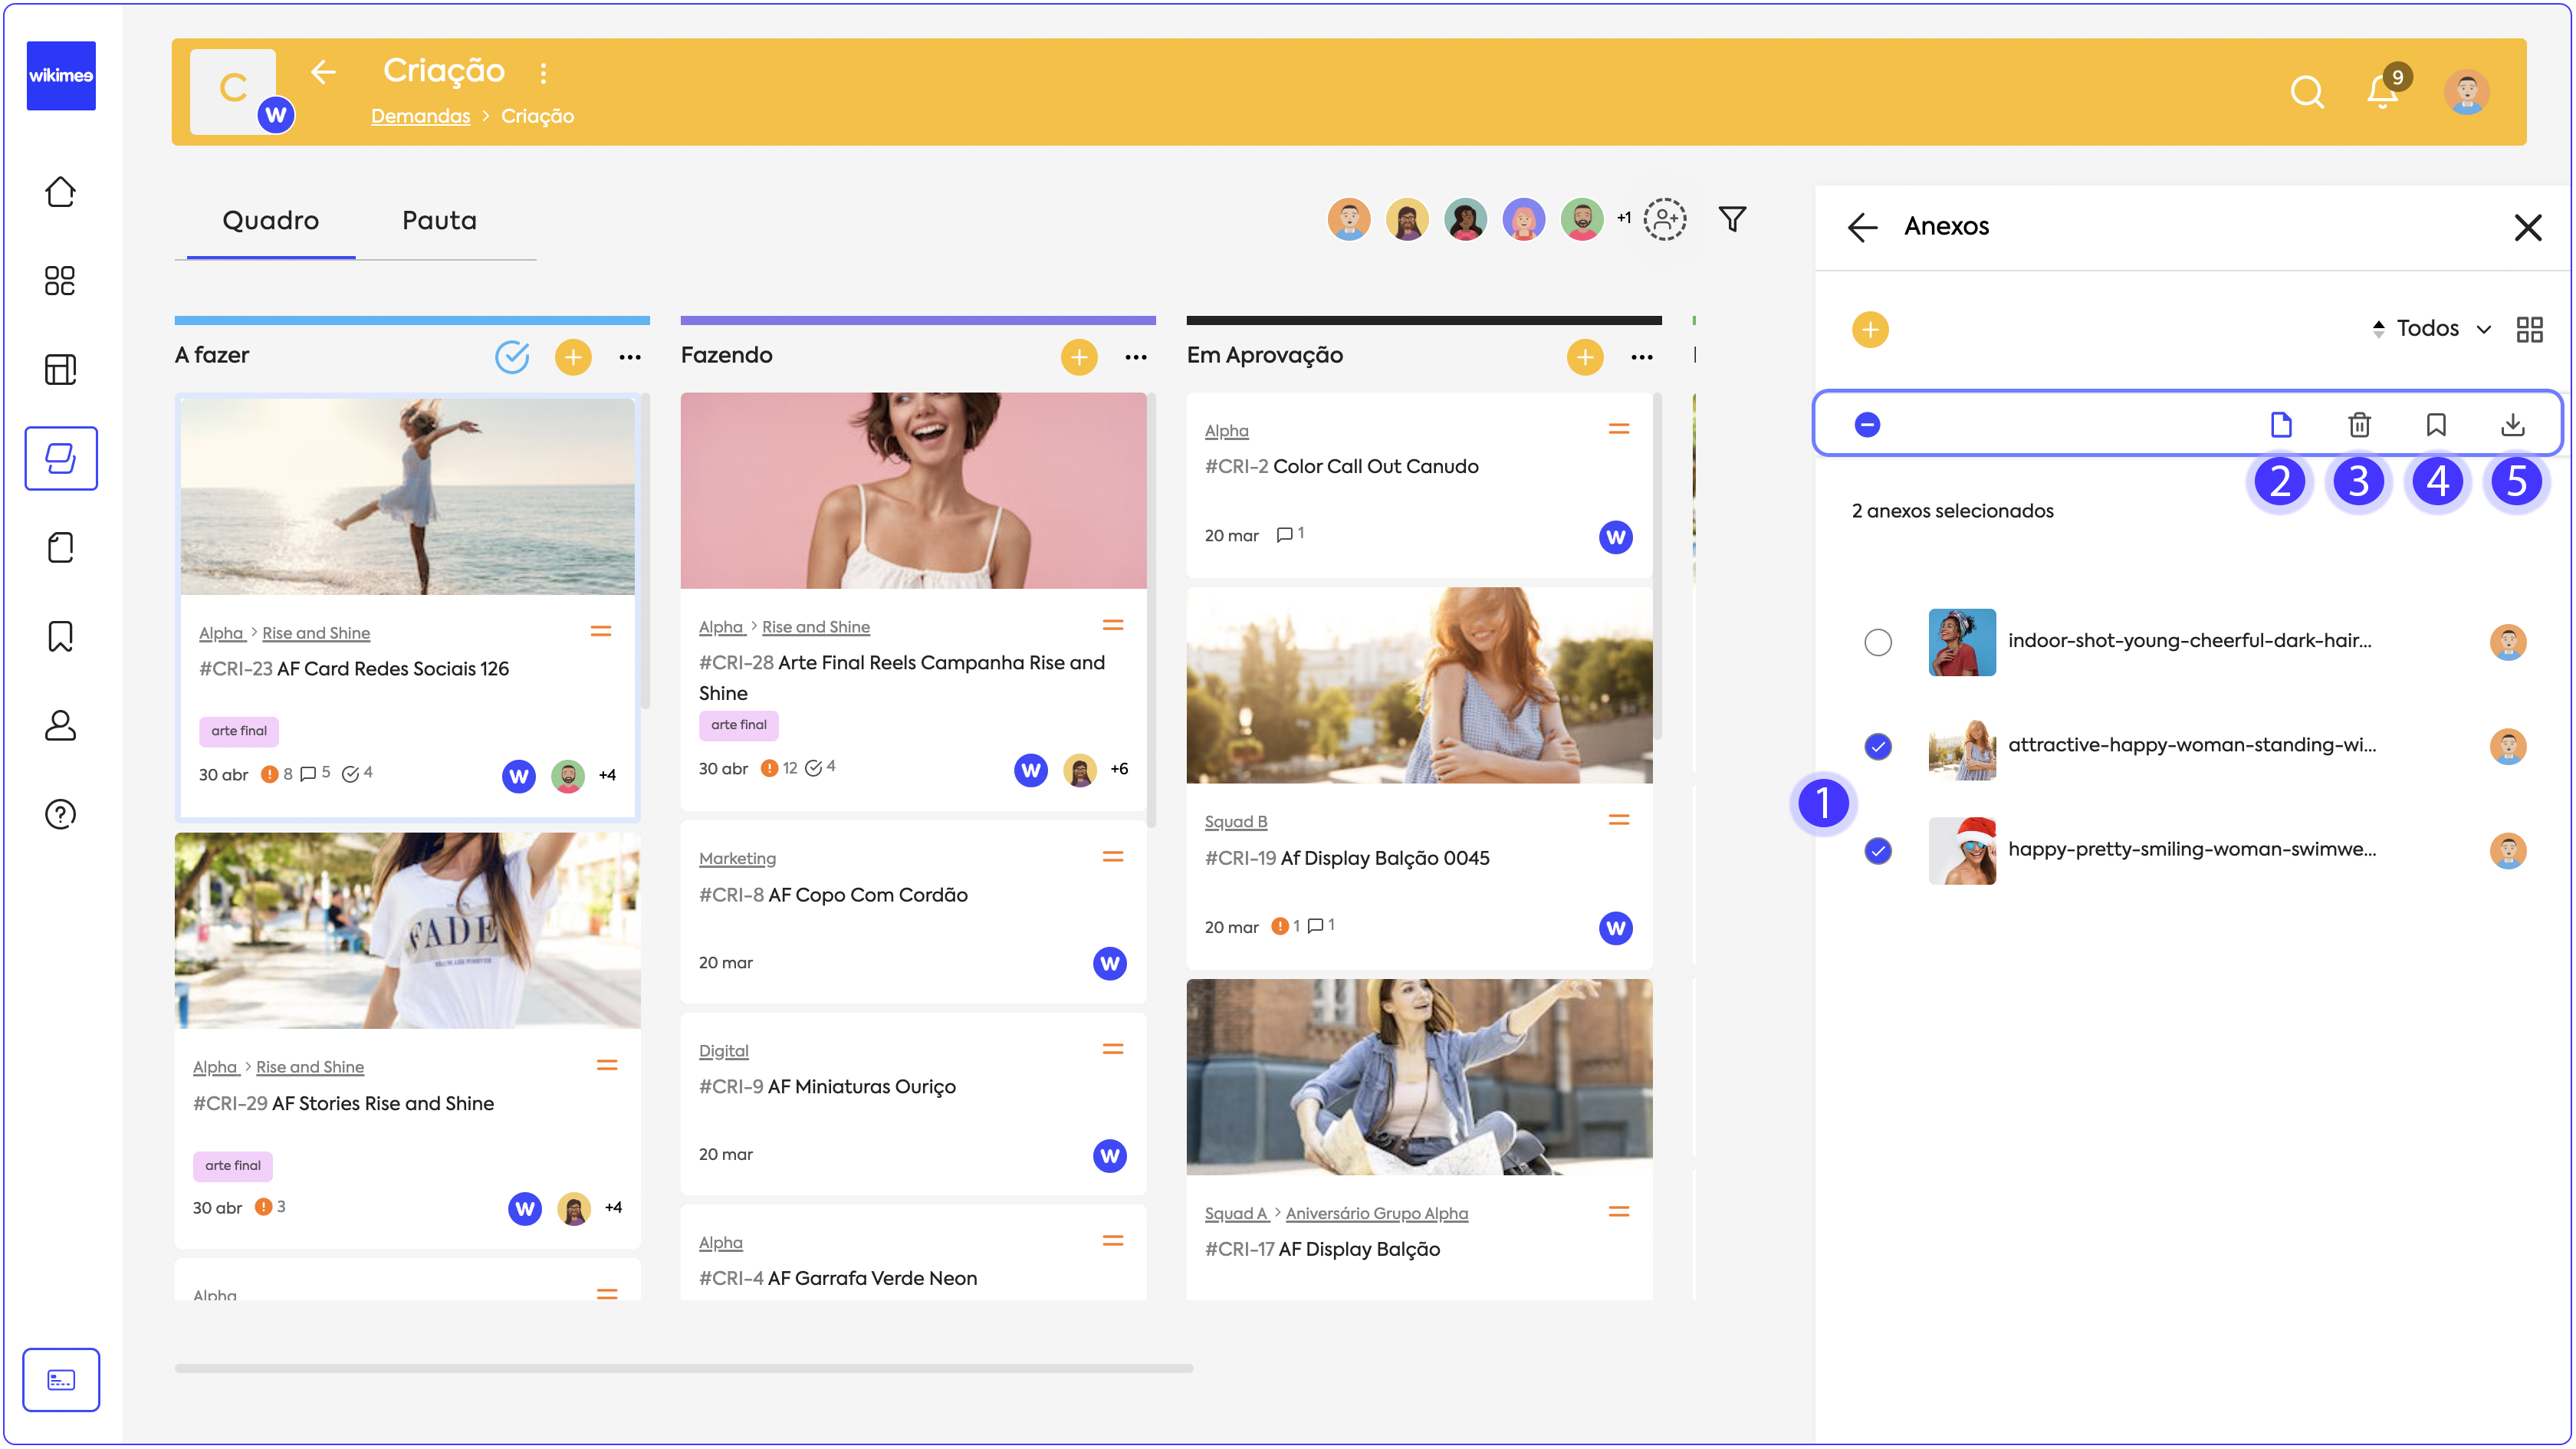Open the Demandas breadcrumb link

click(420, 116)
